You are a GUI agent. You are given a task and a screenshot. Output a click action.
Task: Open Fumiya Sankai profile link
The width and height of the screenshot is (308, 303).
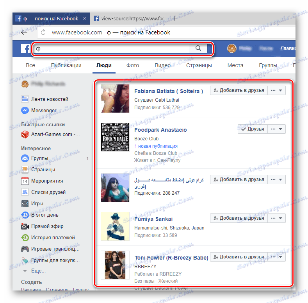pyautogui.click(x=153, y=219)
